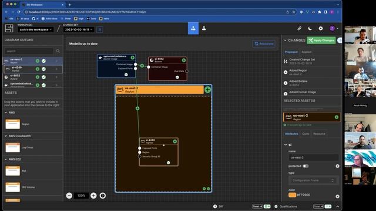
Task: Collapse the si attributes section
Action: [286, 145]
